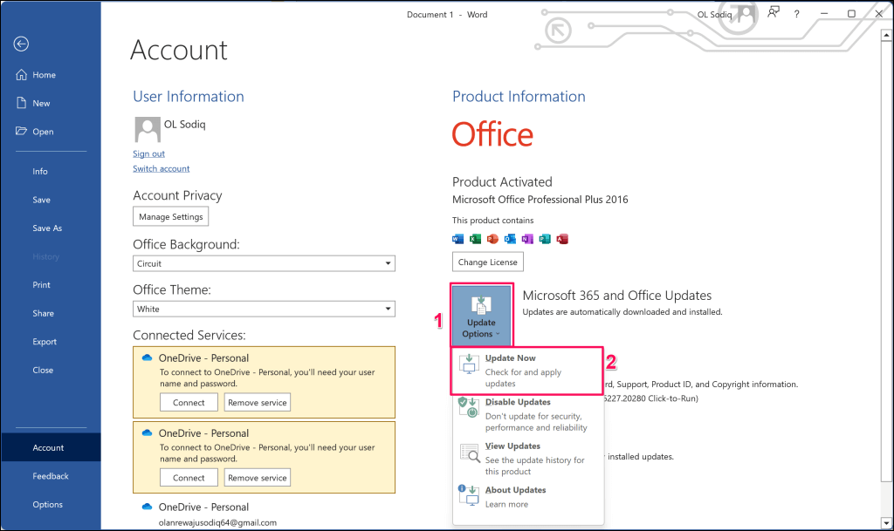Click the Sign out link
894x531 pixels.
click(148, 153)
